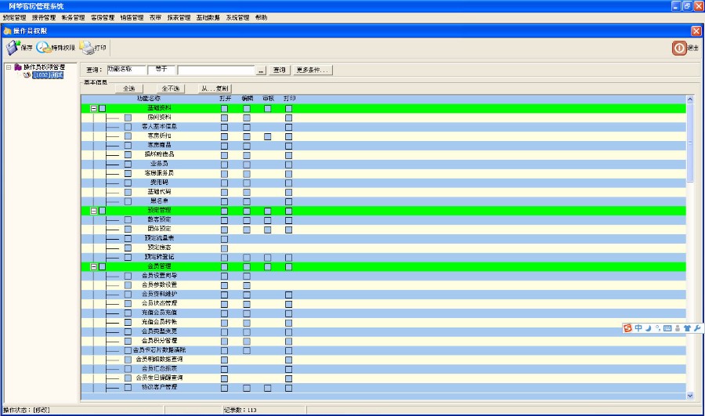Open the 客房管理 menu
Viewport: 705px width, 416px height.
pyautogui.click(x=103, y=17)
